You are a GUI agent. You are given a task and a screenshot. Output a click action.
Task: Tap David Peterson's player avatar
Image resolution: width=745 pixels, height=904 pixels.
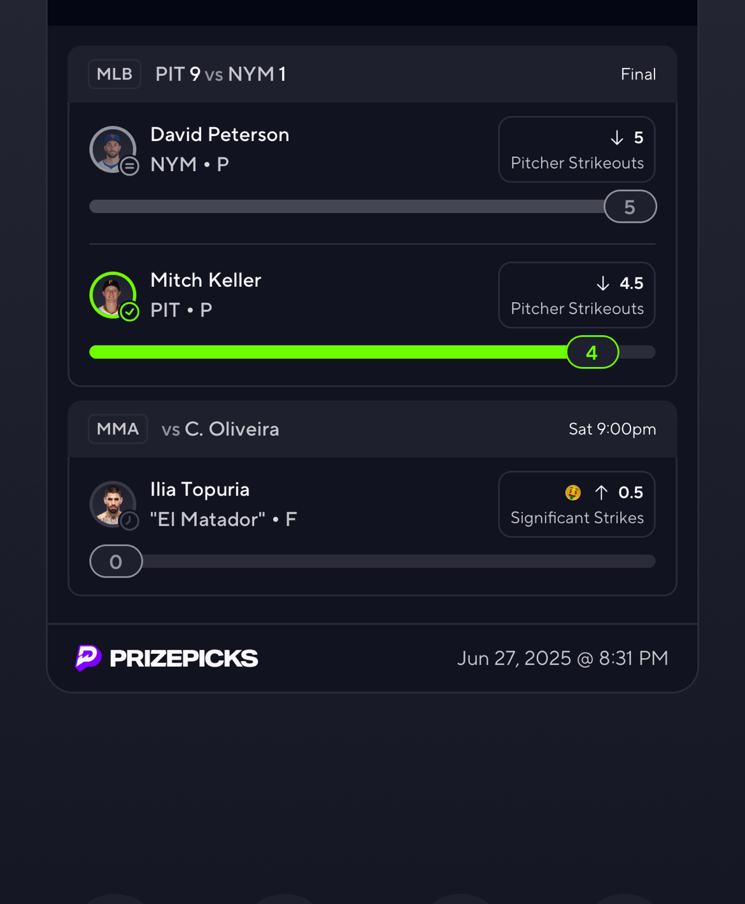(113, 150)
